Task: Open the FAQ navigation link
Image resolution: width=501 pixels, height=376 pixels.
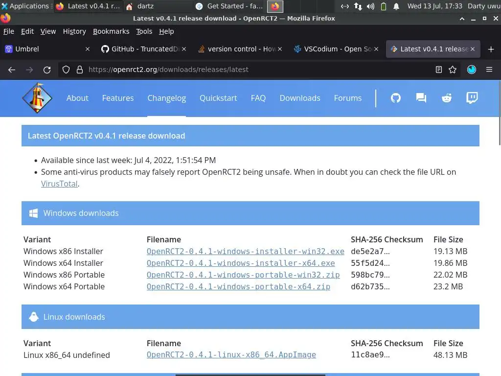Action: 258,98
